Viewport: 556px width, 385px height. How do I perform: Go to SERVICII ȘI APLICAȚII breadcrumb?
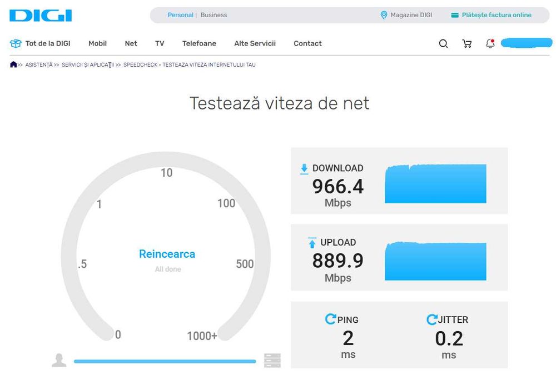coord(88,65)
